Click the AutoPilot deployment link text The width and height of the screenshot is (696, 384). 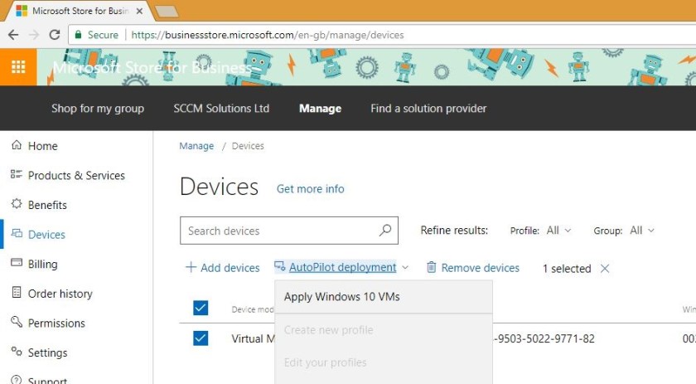pyautogui.click(x=342, y=267)
